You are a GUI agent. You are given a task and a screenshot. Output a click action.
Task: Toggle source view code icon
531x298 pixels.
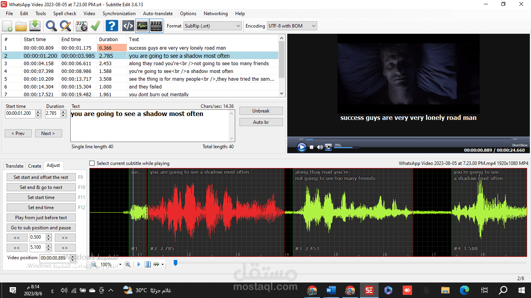coord(128,26)
